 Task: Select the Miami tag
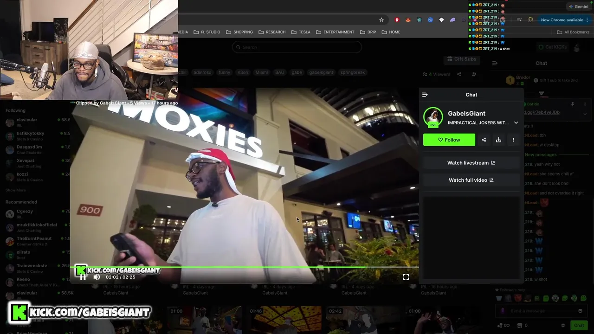click(x=261, y=72)
